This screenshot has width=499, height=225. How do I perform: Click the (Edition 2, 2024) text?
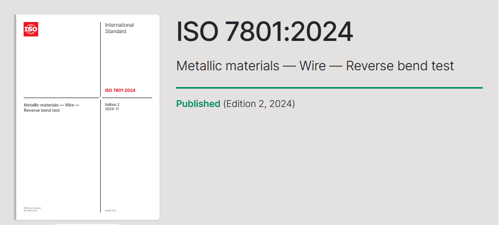[259, 104]
